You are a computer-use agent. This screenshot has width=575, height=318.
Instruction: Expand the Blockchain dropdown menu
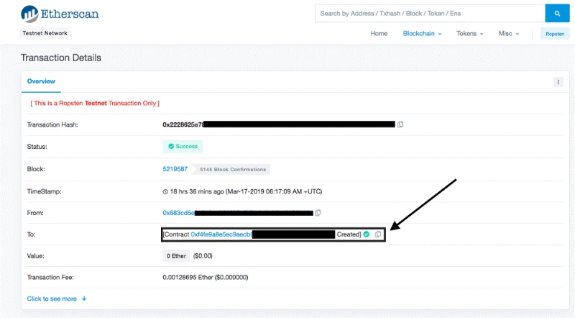(422, 34)
